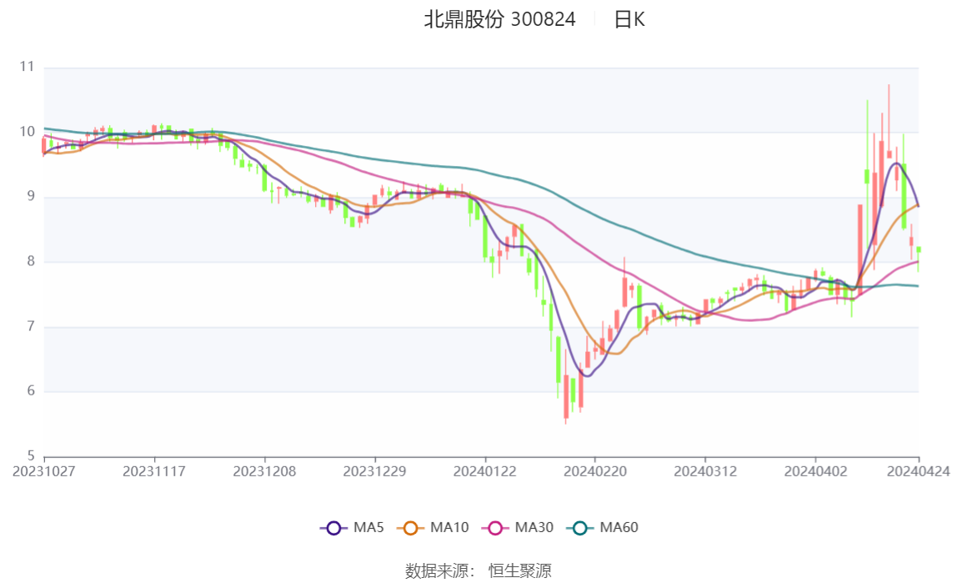
Task: Select the 日K period label
Action: coord(629,20)
